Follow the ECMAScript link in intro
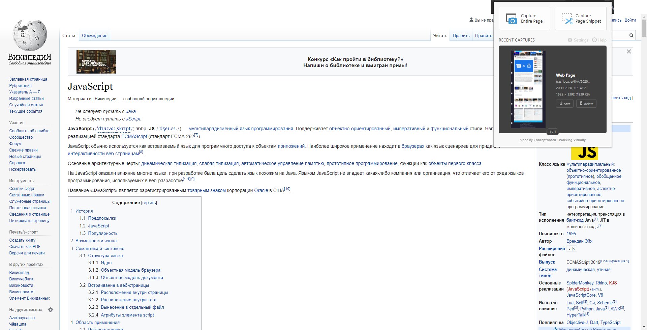The height and width of the screenshot is (330, 647). pyautogui.click(x=134, y=136)
